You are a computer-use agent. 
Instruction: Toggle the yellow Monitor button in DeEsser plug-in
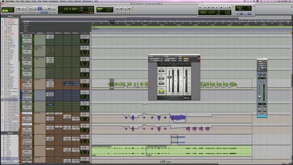[162, 92]
